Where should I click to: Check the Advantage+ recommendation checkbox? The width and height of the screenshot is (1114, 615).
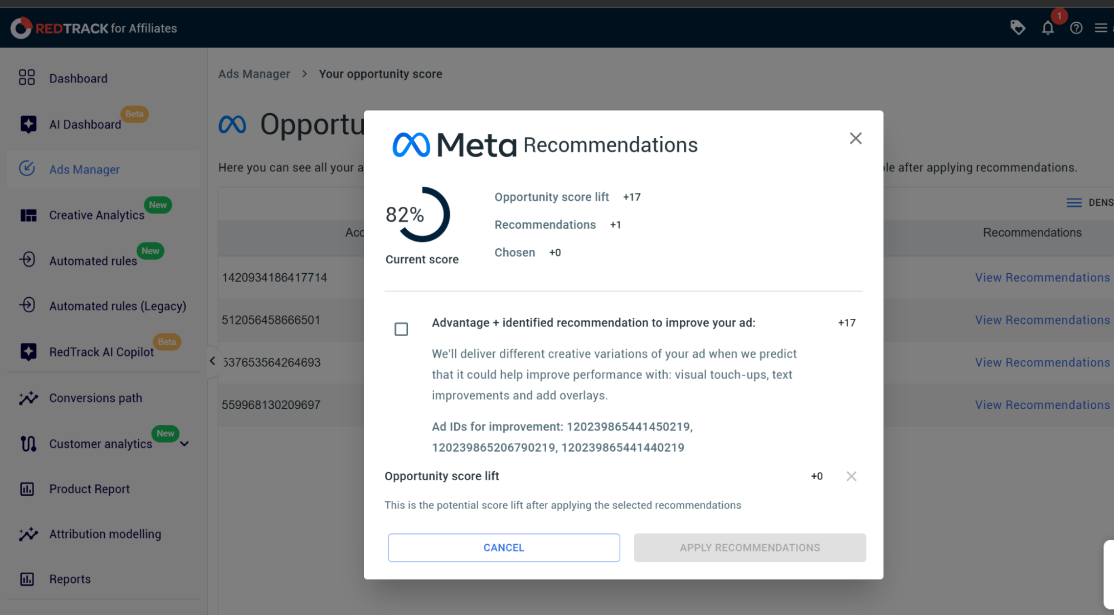[x=401, y=329]
